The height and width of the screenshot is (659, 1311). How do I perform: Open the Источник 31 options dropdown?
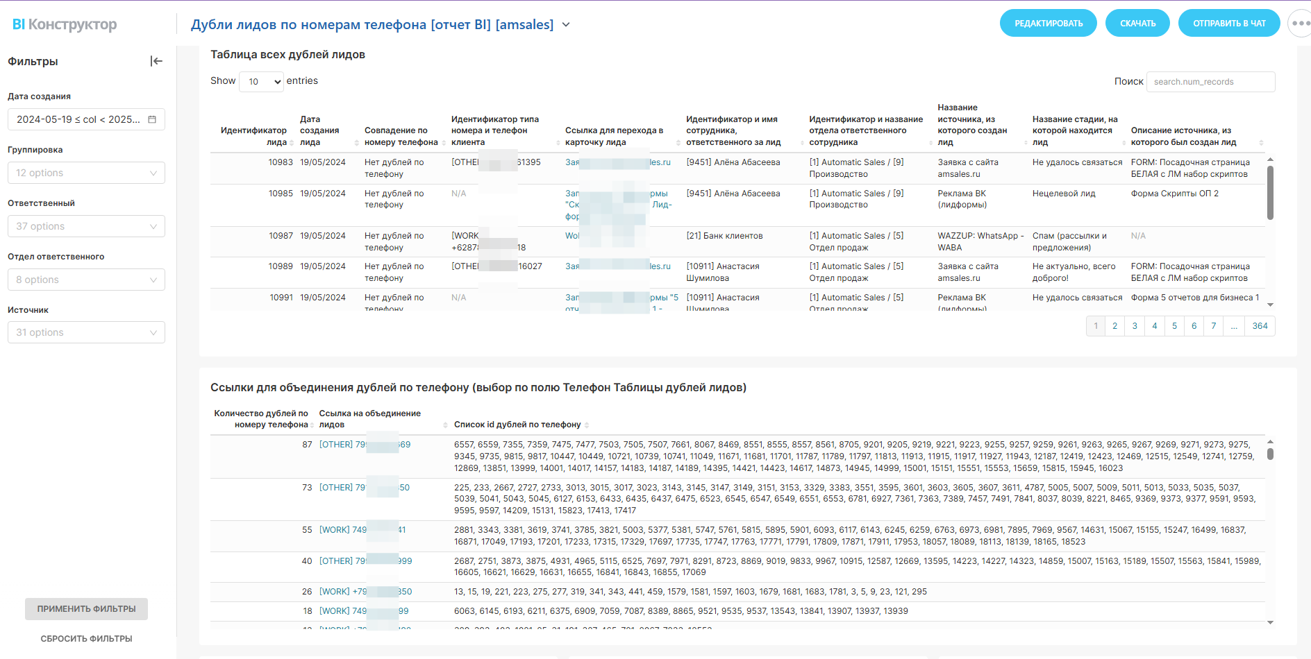tap(86, 332)
